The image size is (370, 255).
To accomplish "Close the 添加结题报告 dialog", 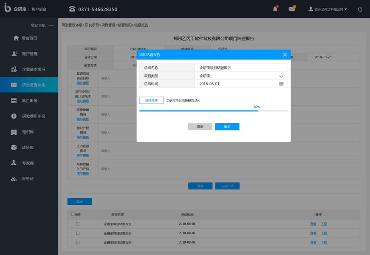I will pyautogui.click(x=285, y=54).
